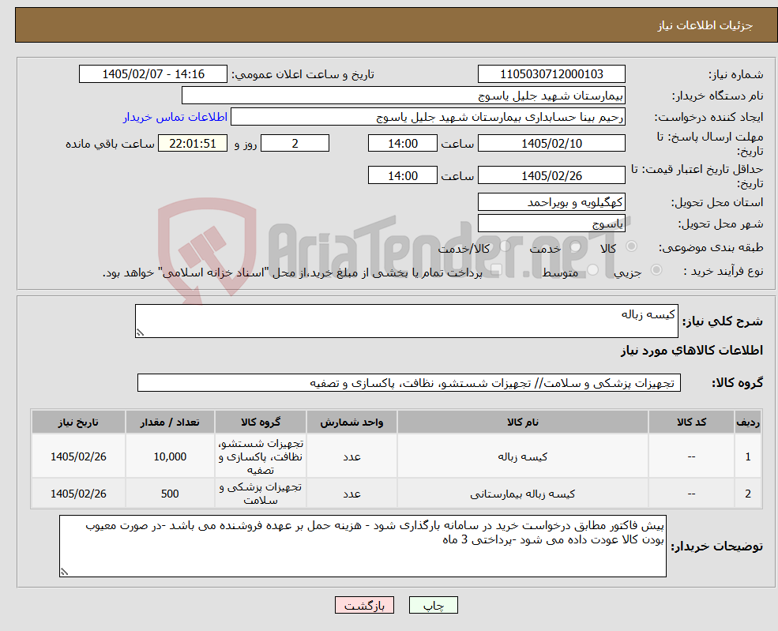The image size is (778, 631).
Task: Click the چاپ print button
Action: pyautogui.click(x=433, y=605)
